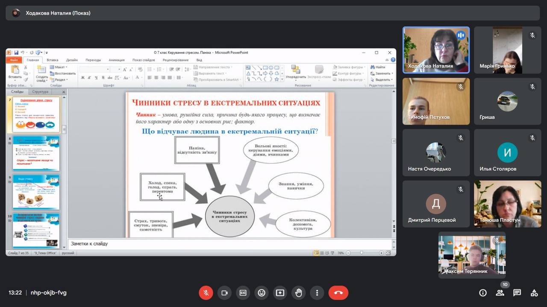Leave the call with red hang-up button
Image resolution: width=547 pixels, height=307 pixels.
click(x=338, y=293)
